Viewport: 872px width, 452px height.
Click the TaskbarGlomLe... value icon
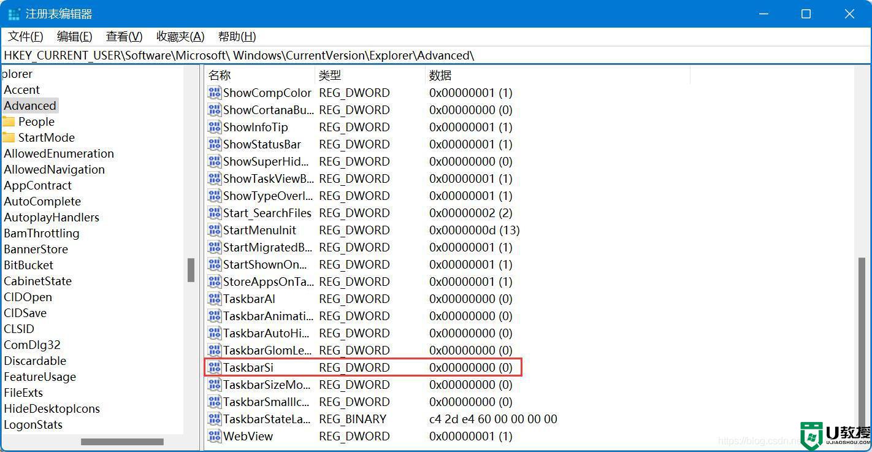[x=214, y=350]
